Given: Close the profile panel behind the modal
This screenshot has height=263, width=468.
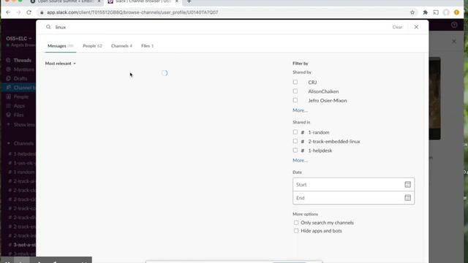Looking at the screenshot, I should coord(453,41).
